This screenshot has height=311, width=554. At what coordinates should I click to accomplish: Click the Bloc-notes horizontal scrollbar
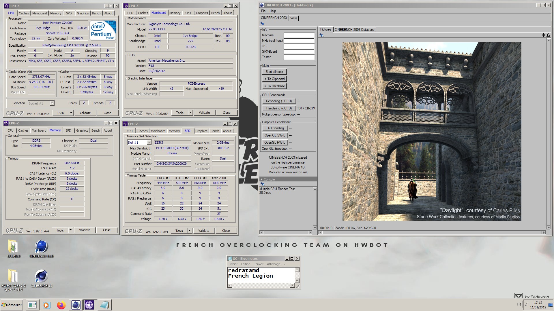261,285
